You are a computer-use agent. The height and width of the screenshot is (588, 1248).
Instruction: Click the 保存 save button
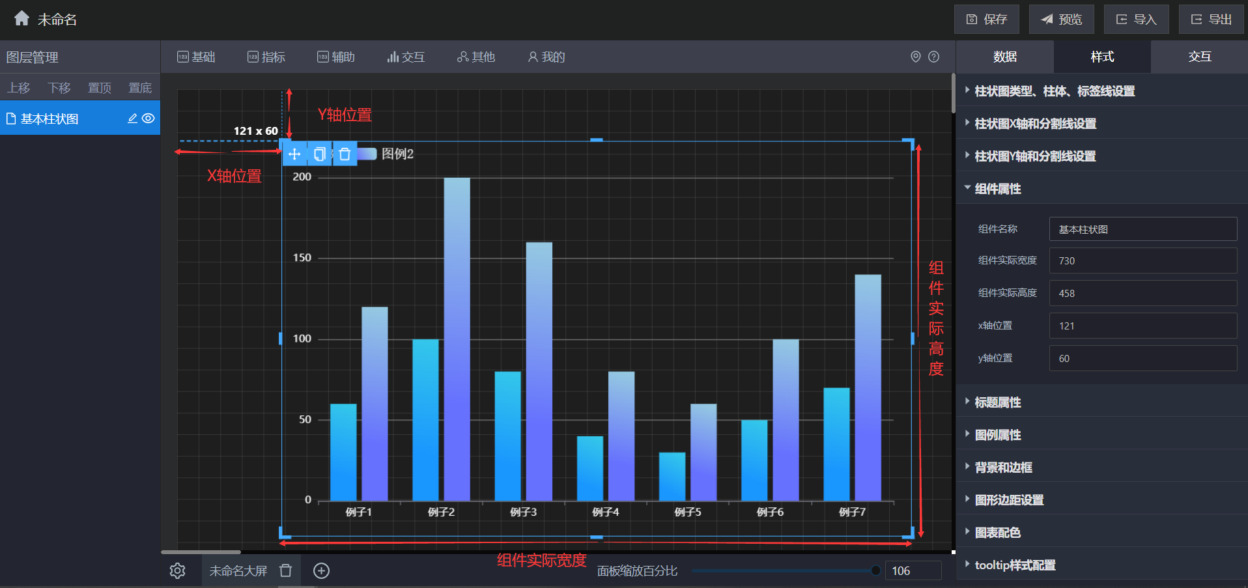click(x=986, y=20)
